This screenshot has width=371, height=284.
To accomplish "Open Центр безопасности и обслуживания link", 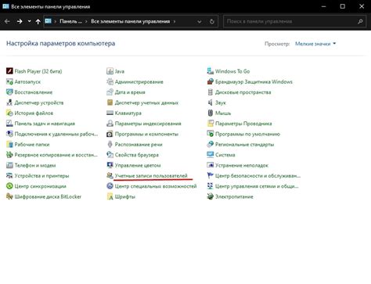I will (258, 176).
